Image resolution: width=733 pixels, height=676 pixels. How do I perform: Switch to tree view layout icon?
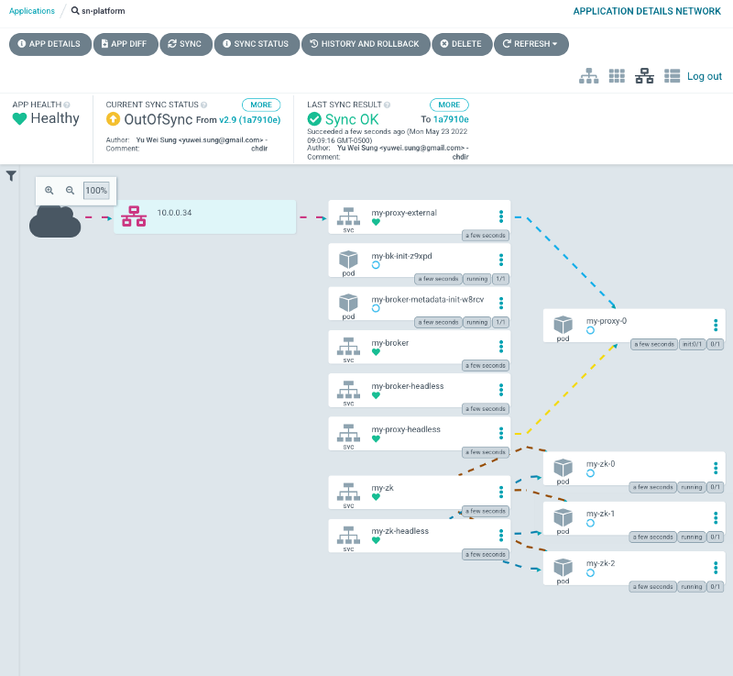[x=589, y=76]
